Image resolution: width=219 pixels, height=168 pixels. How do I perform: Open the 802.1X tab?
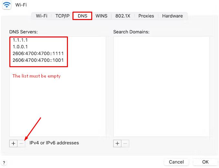coord(123,16)
